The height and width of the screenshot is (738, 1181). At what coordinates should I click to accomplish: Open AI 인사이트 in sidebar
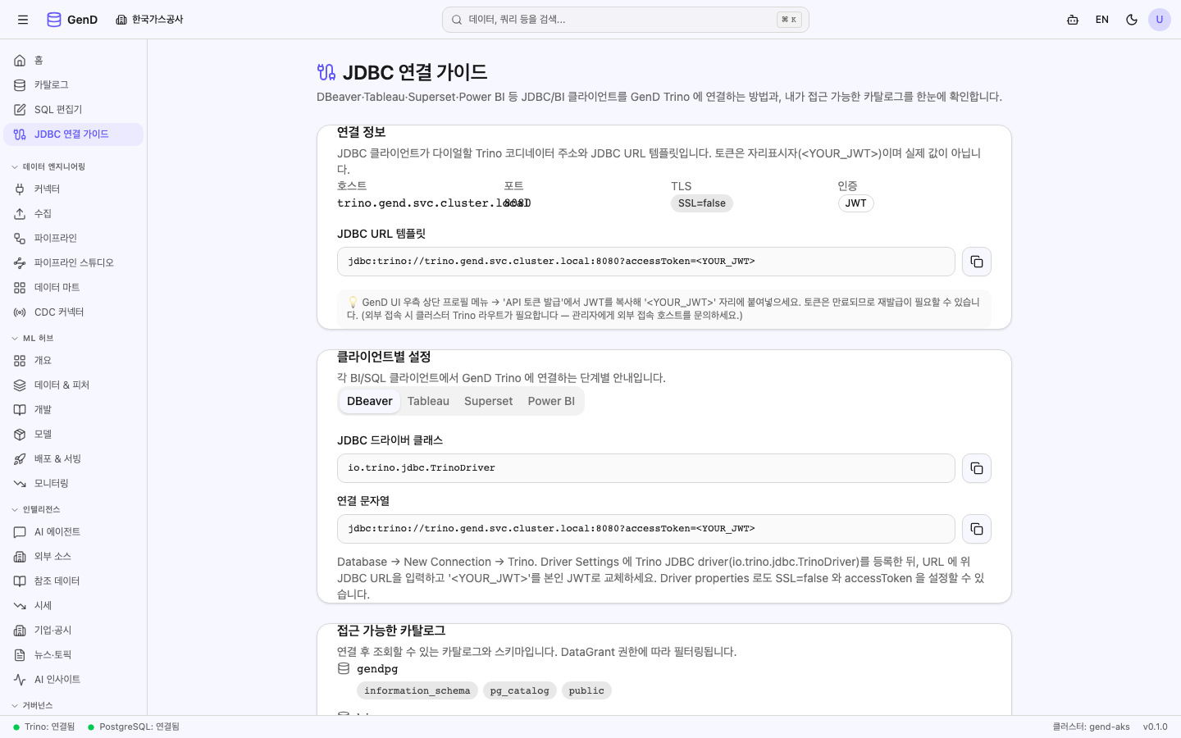pyautogui.click(x=74, y=680)
